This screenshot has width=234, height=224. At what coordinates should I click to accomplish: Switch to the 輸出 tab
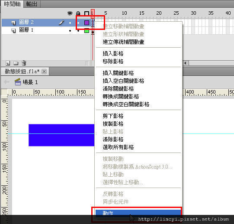tap(32, 4)
